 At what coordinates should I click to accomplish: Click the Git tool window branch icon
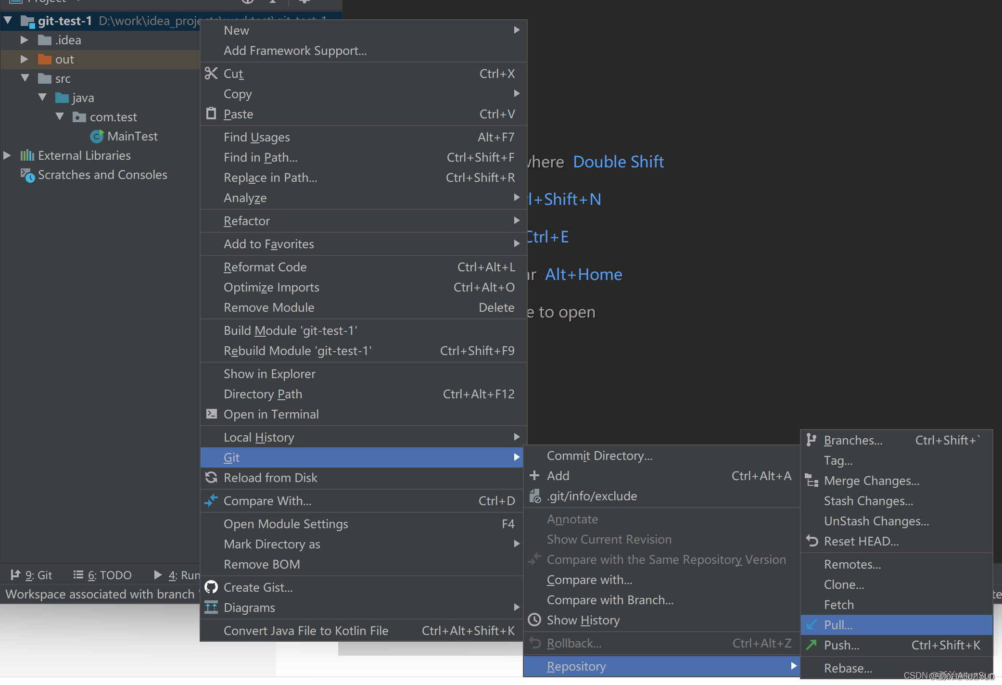(x=15, y=574)
